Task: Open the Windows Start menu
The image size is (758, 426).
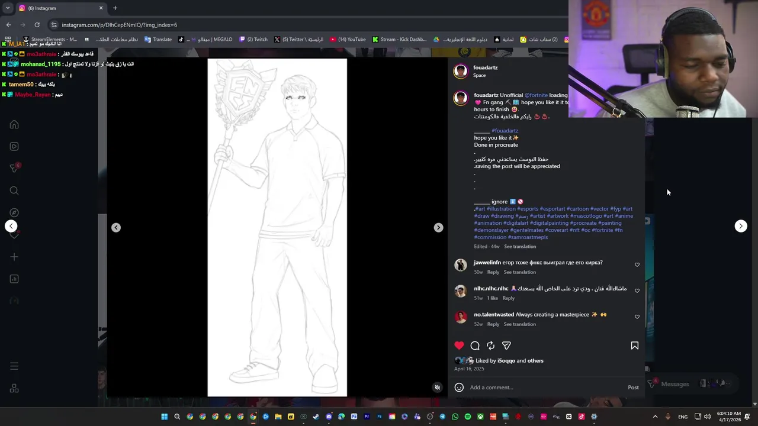Action: pyautogui.click(x=164, y=417)
